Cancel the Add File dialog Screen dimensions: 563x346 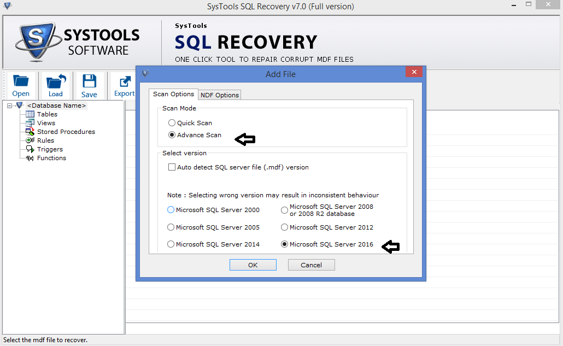coord(312,265)
